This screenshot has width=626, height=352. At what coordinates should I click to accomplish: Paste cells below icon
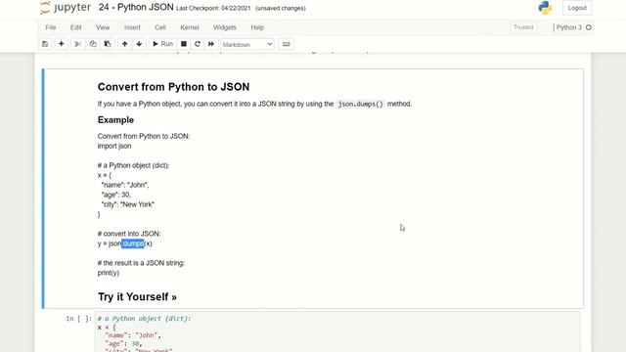pyautogui.click(x=108, y=44)
